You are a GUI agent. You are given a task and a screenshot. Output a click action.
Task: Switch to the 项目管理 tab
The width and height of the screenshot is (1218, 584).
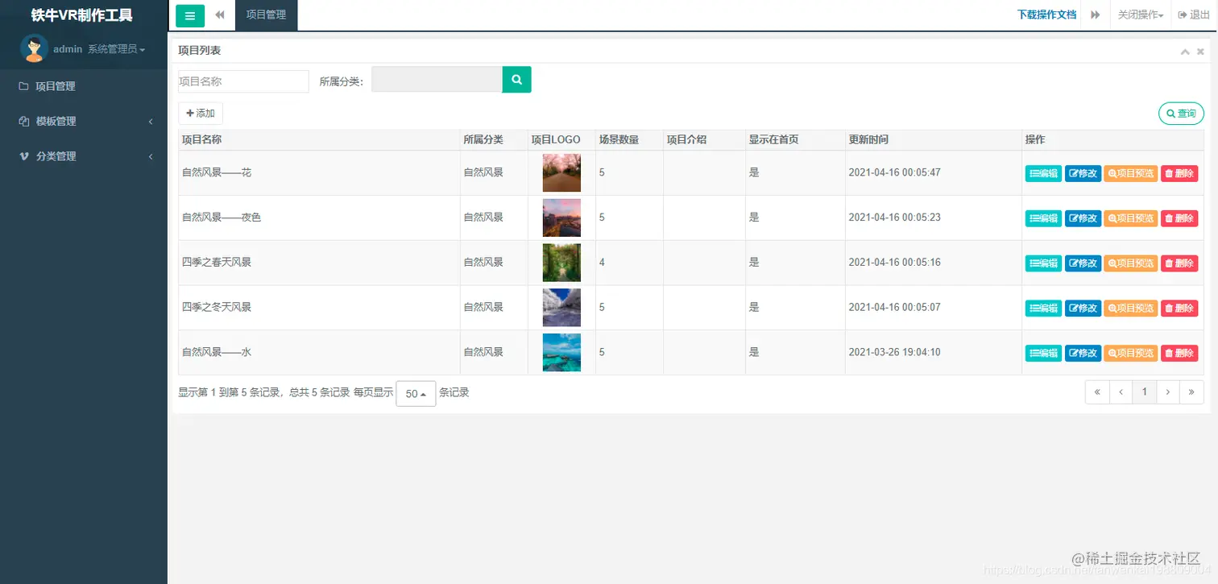pyautogui.click(x=266, y=15)
